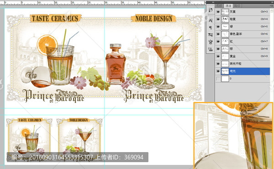Expand the collapsed icon dock arrows
The height and width of the screenshot is (169, 274).
213,2
